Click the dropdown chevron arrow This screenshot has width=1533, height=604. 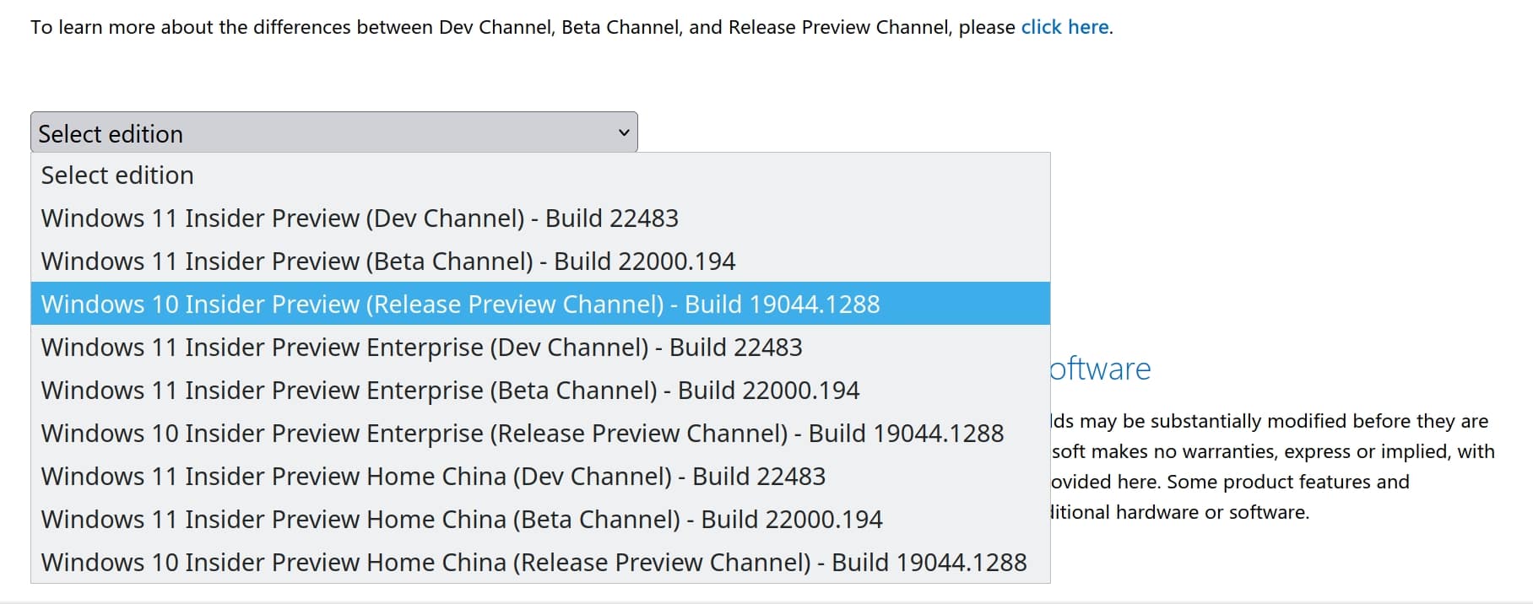pyautogui.click(x=624, y=133)
